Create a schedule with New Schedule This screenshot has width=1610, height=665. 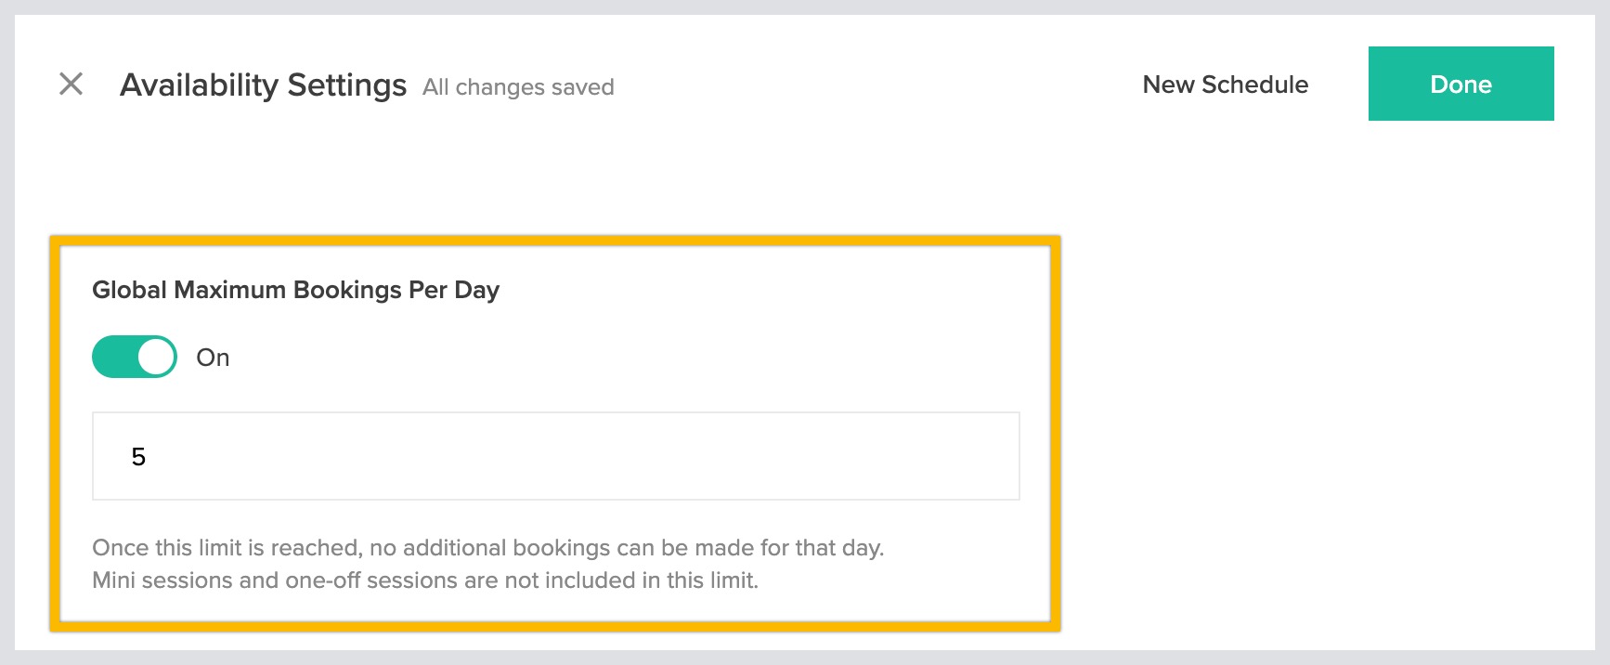pos(1226,84)
